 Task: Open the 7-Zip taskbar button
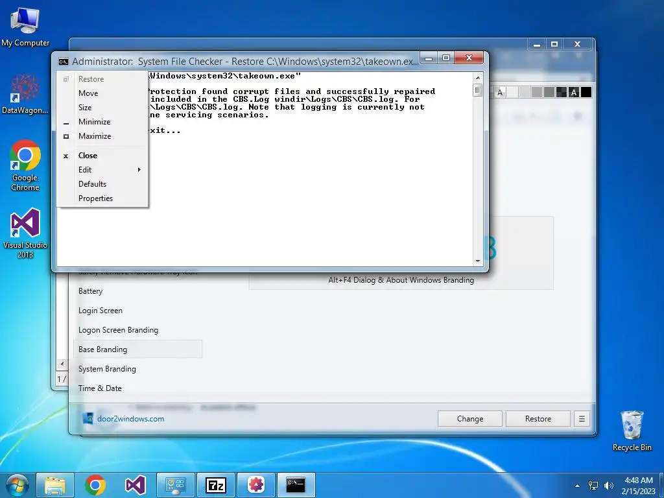pyautogui.click(x=215, y=485)
